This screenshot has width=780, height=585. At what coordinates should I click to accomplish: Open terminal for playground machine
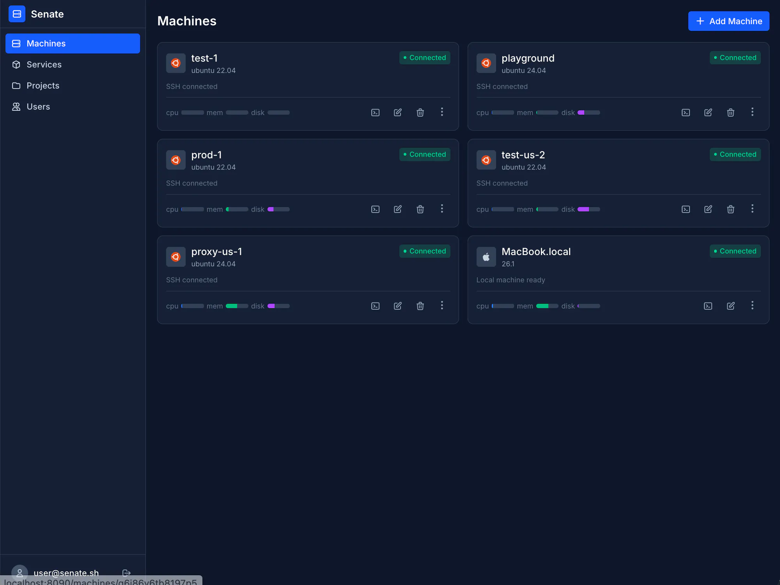pyautogui.click(x=686, y=112)
